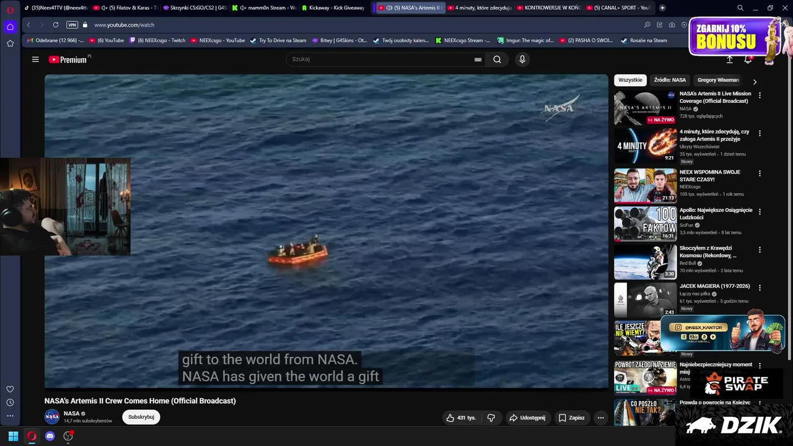Image resolution: width=793 pixels, height=446 pixels.
Task: Open Imgur: The magic of bookmark
Action: pyautogui.click(x=525, y=40)
